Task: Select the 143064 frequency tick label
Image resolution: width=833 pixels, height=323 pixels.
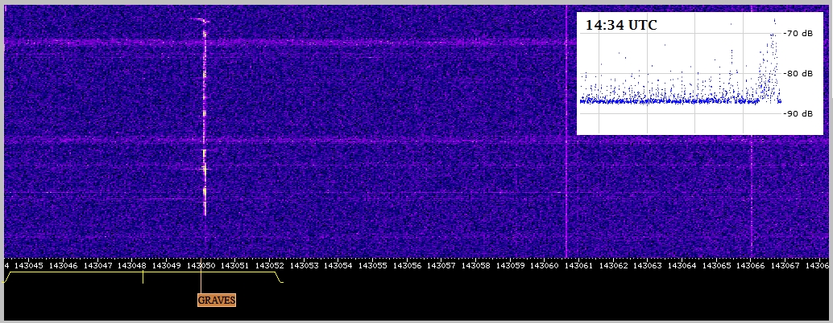Action: pos(682,265)
